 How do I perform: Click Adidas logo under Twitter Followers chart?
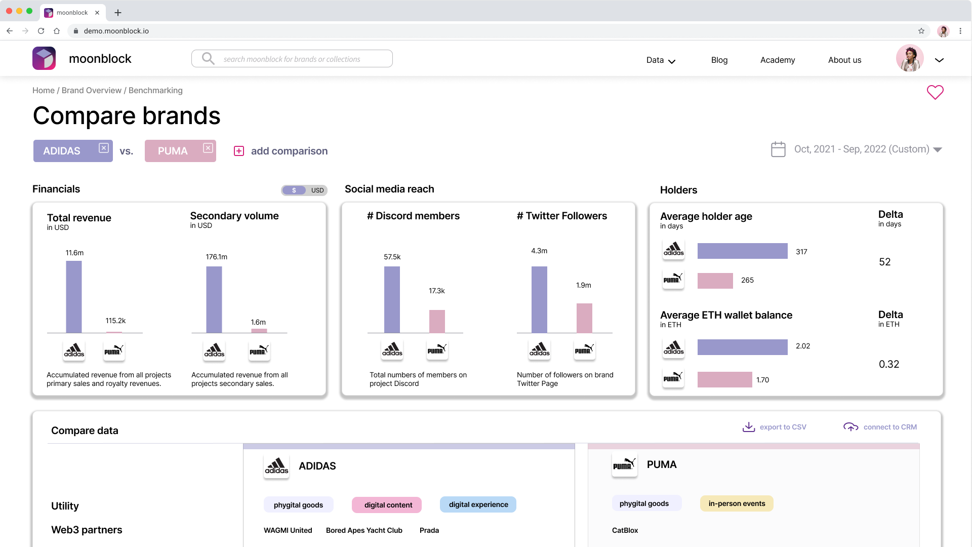[x=539, y=349]
